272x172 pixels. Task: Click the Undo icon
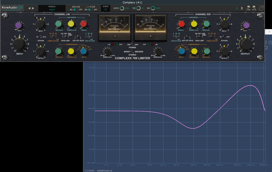point(248,8)
